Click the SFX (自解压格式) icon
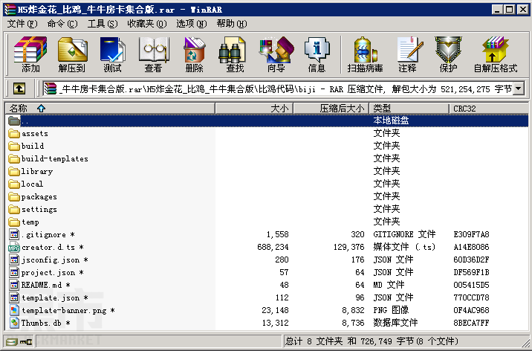The image size is (532, 351). click(x=496, y=54)
